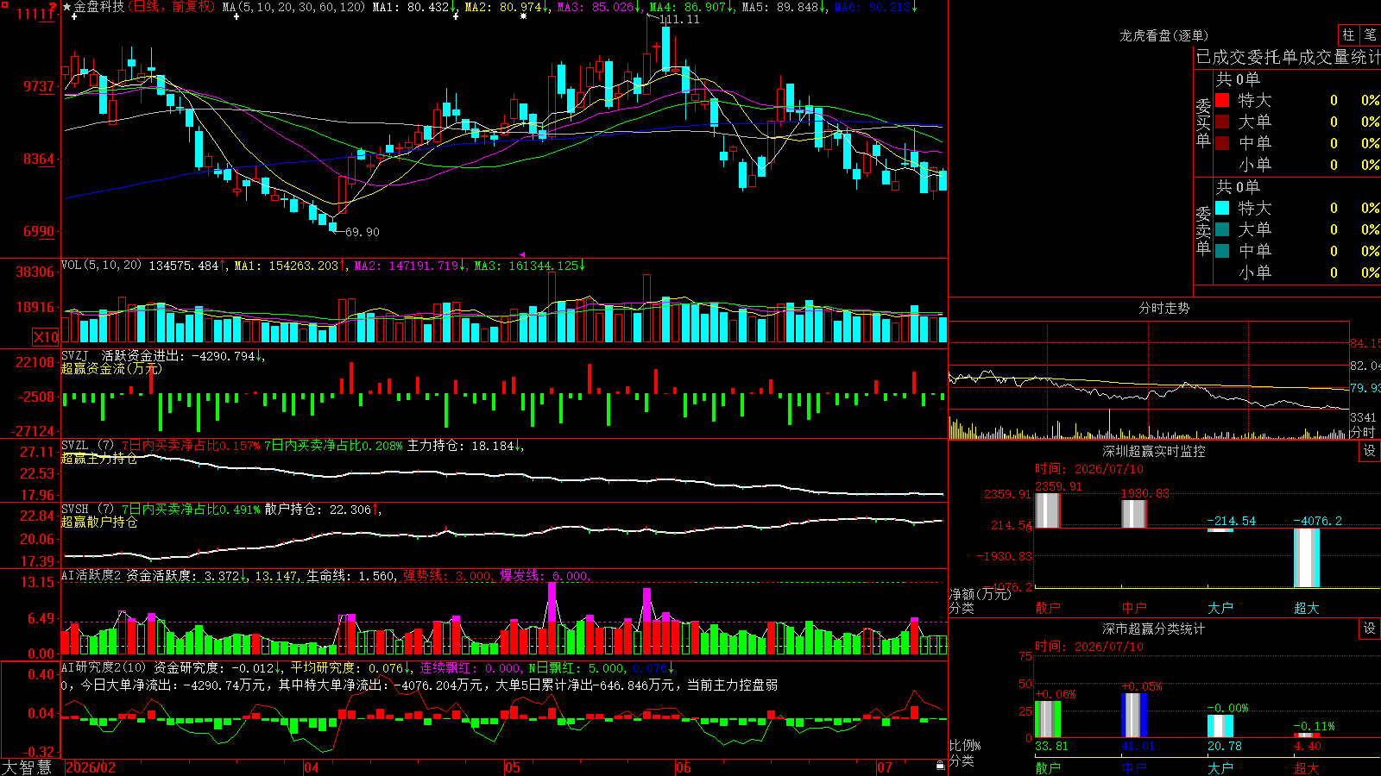Click the SVSH 散户持仓 indicator title
Screen dimensions: 1381x776
click(x=87, y=509)
